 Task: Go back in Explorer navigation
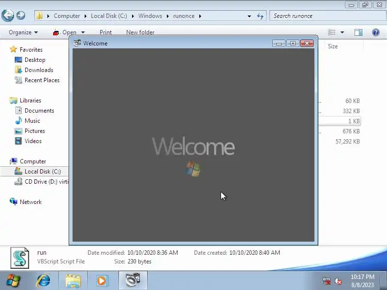coord(8,16)
